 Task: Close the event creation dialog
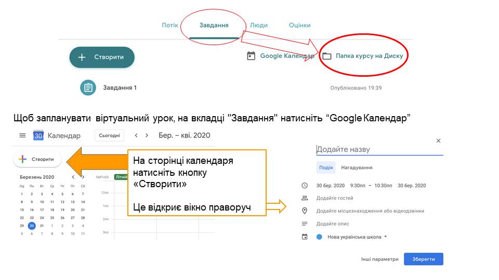[438, 141]
